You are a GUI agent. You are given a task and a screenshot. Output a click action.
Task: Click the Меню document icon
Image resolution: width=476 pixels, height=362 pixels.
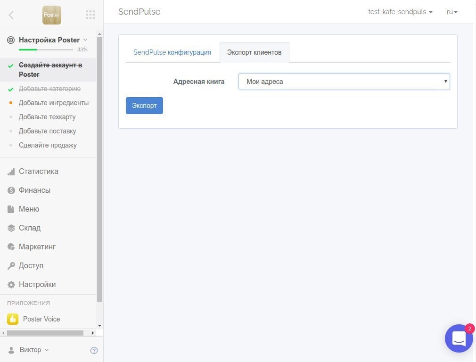click(11, 209)
